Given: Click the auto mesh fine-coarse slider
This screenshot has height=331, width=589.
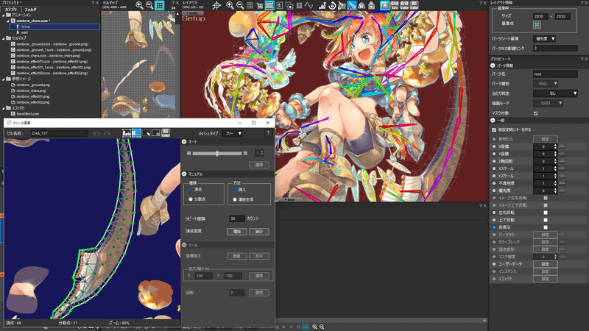Looking at the screenshot, I should click(217, 153).
